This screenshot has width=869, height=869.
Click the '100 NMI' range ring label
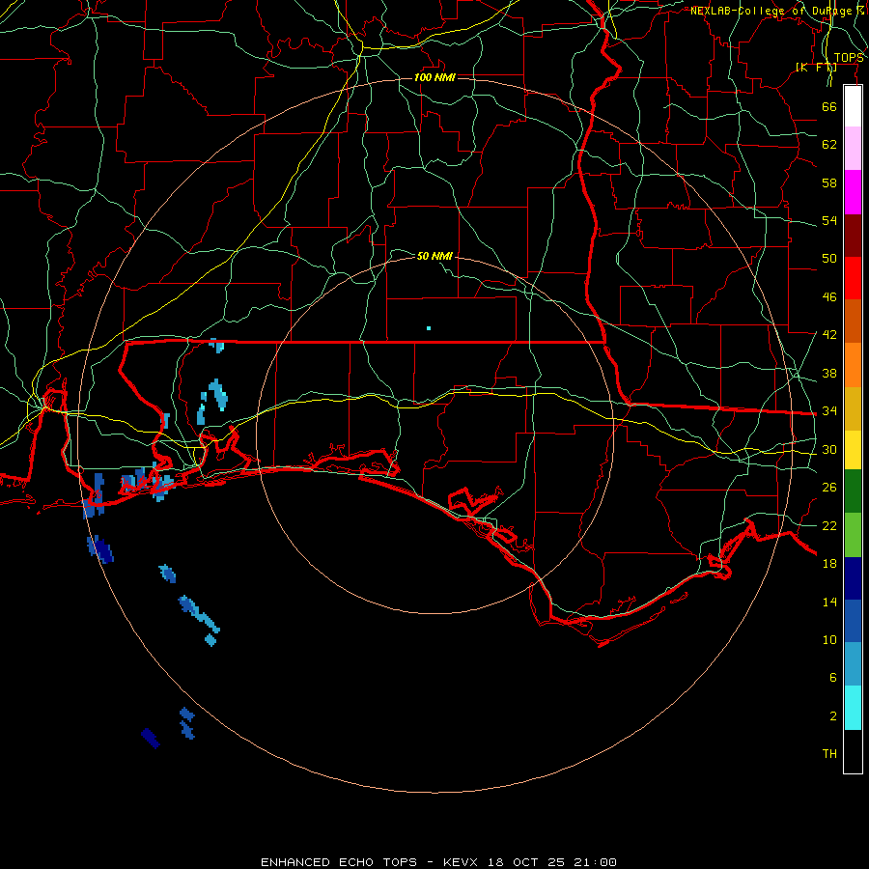[434, 77]
